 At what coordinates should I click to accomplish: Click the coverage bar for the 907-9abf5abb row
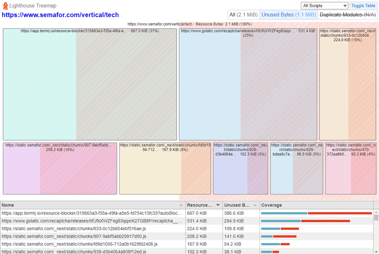tap(279, 236)
